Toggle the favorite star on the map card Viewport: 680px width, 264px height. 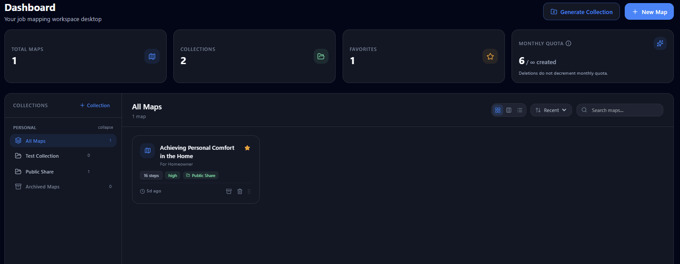(247, 148)
